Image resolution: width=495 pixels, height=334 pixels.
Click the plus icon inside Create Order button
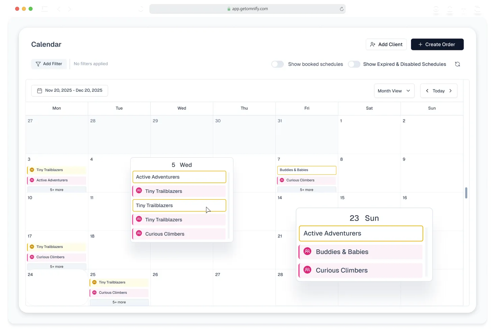pos(420,44)
